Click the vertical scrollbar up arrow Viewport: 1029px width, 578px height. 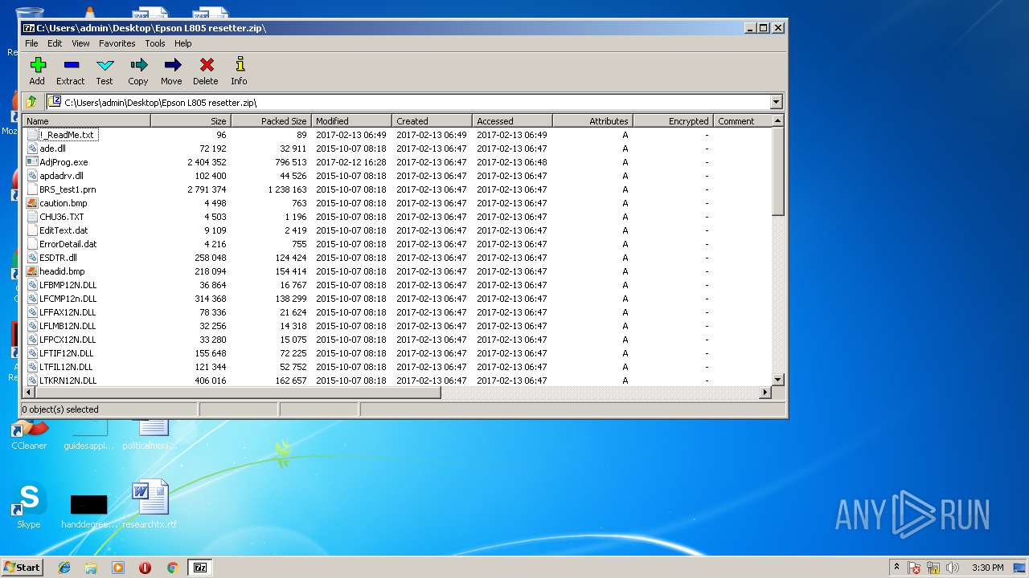777,120
